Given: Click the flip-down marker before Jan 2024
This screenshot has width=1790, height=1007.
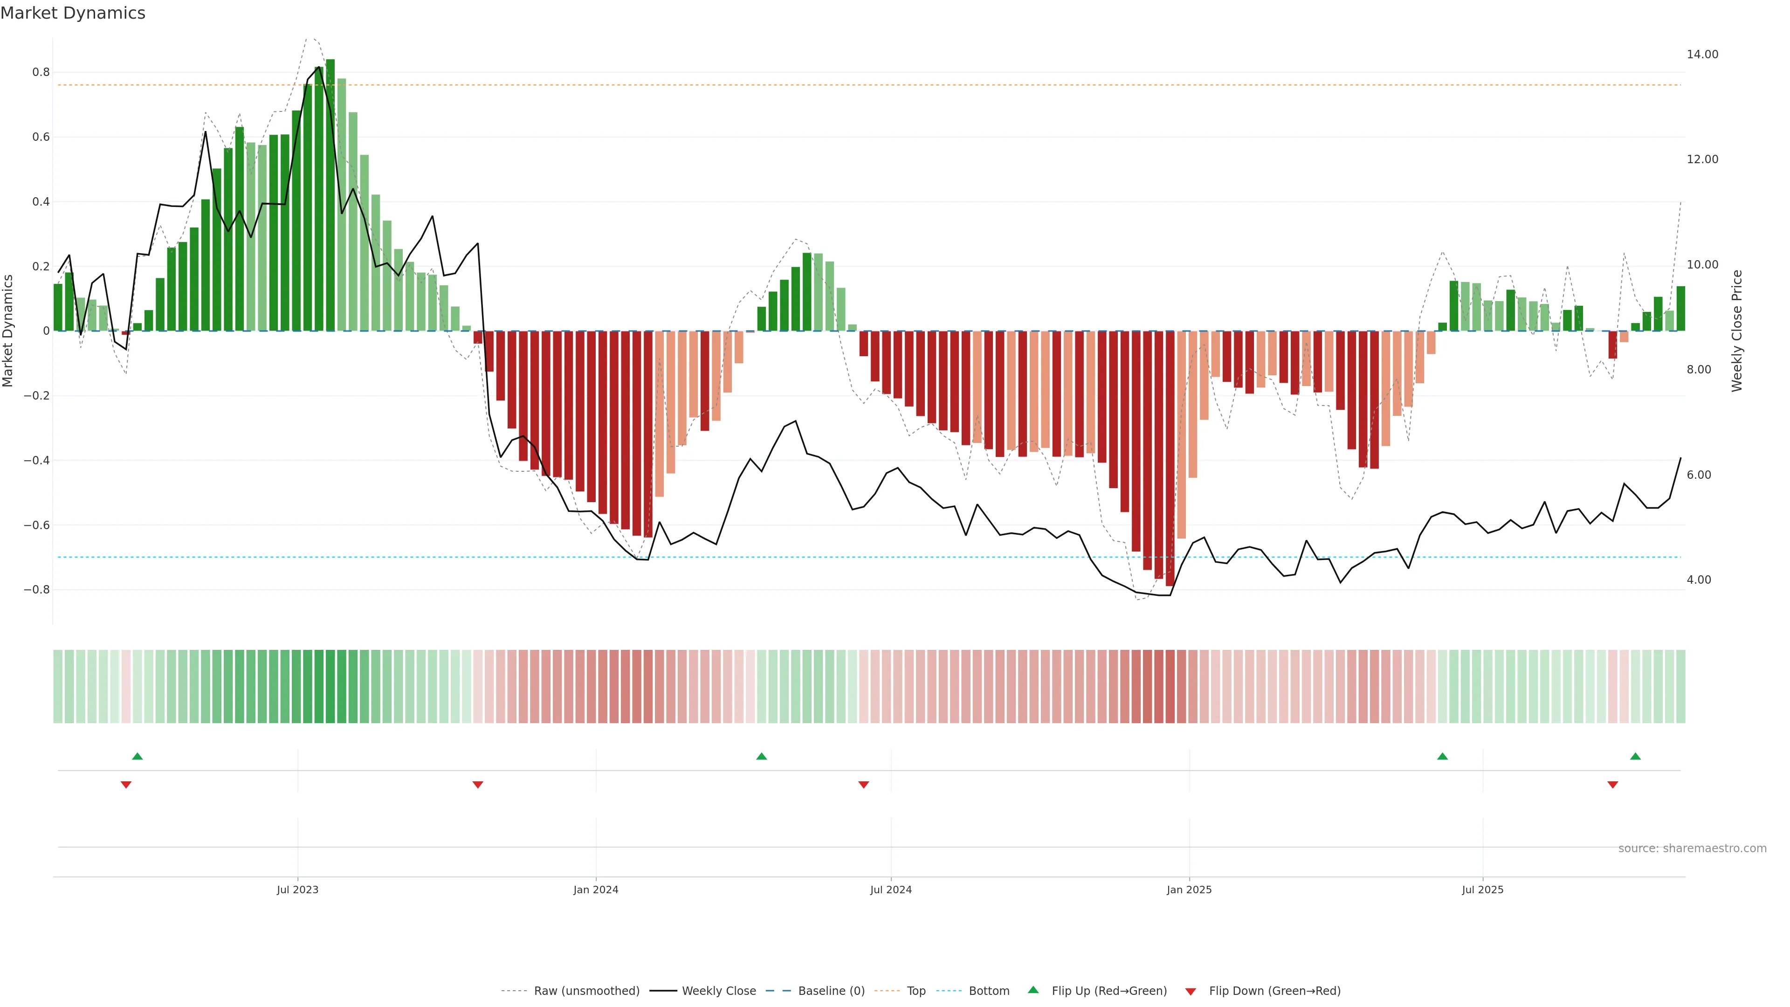Looking at the screenshot, I should pos(477,785).
